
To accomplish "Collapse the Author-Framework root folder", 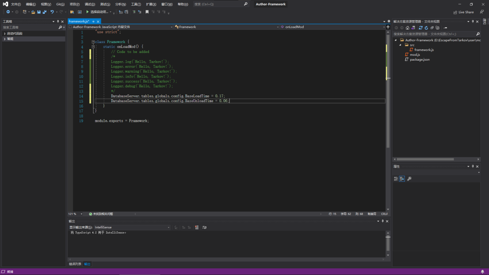I will click(396, 40).
